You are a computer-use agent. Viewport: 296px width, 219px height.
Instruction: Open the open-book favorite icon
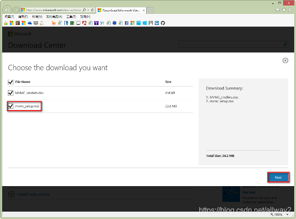(x=36, y=23)
